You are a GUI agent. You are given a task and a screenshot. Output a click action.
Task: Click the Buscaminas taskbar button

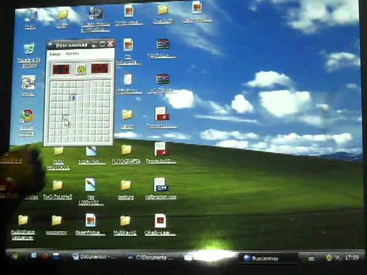click(x=268, y=258)
